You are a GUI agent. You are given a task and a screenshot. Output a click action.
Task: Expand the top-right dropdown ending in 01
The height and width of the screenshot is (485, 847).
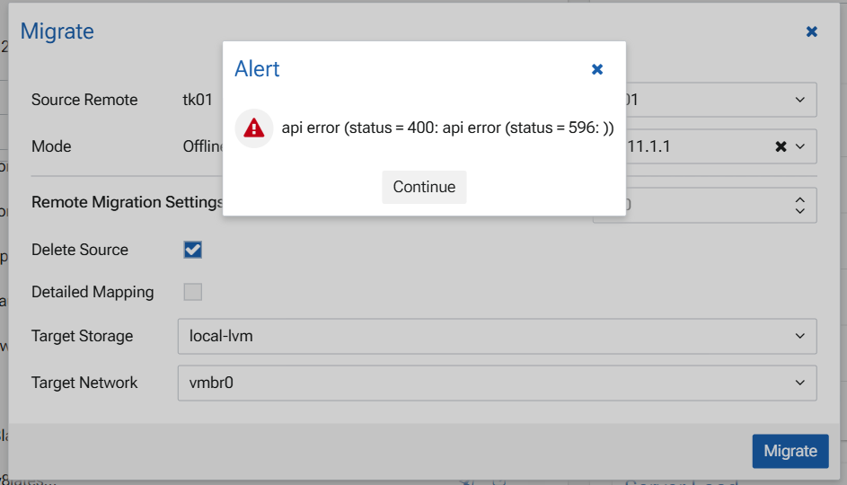click(800, 100)
